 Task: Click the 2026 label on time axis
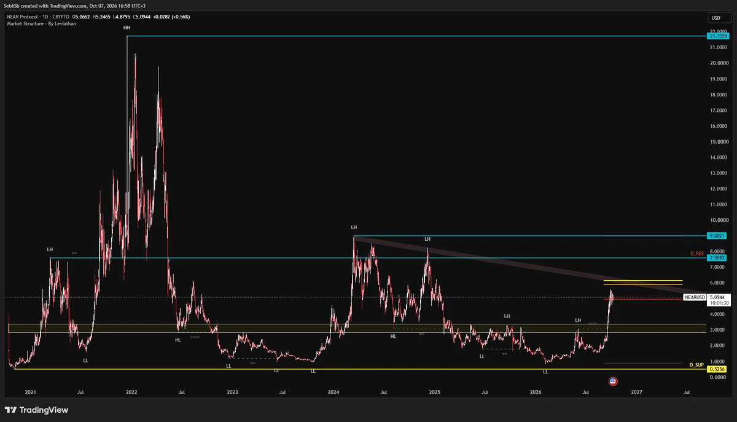coord(536,391)
